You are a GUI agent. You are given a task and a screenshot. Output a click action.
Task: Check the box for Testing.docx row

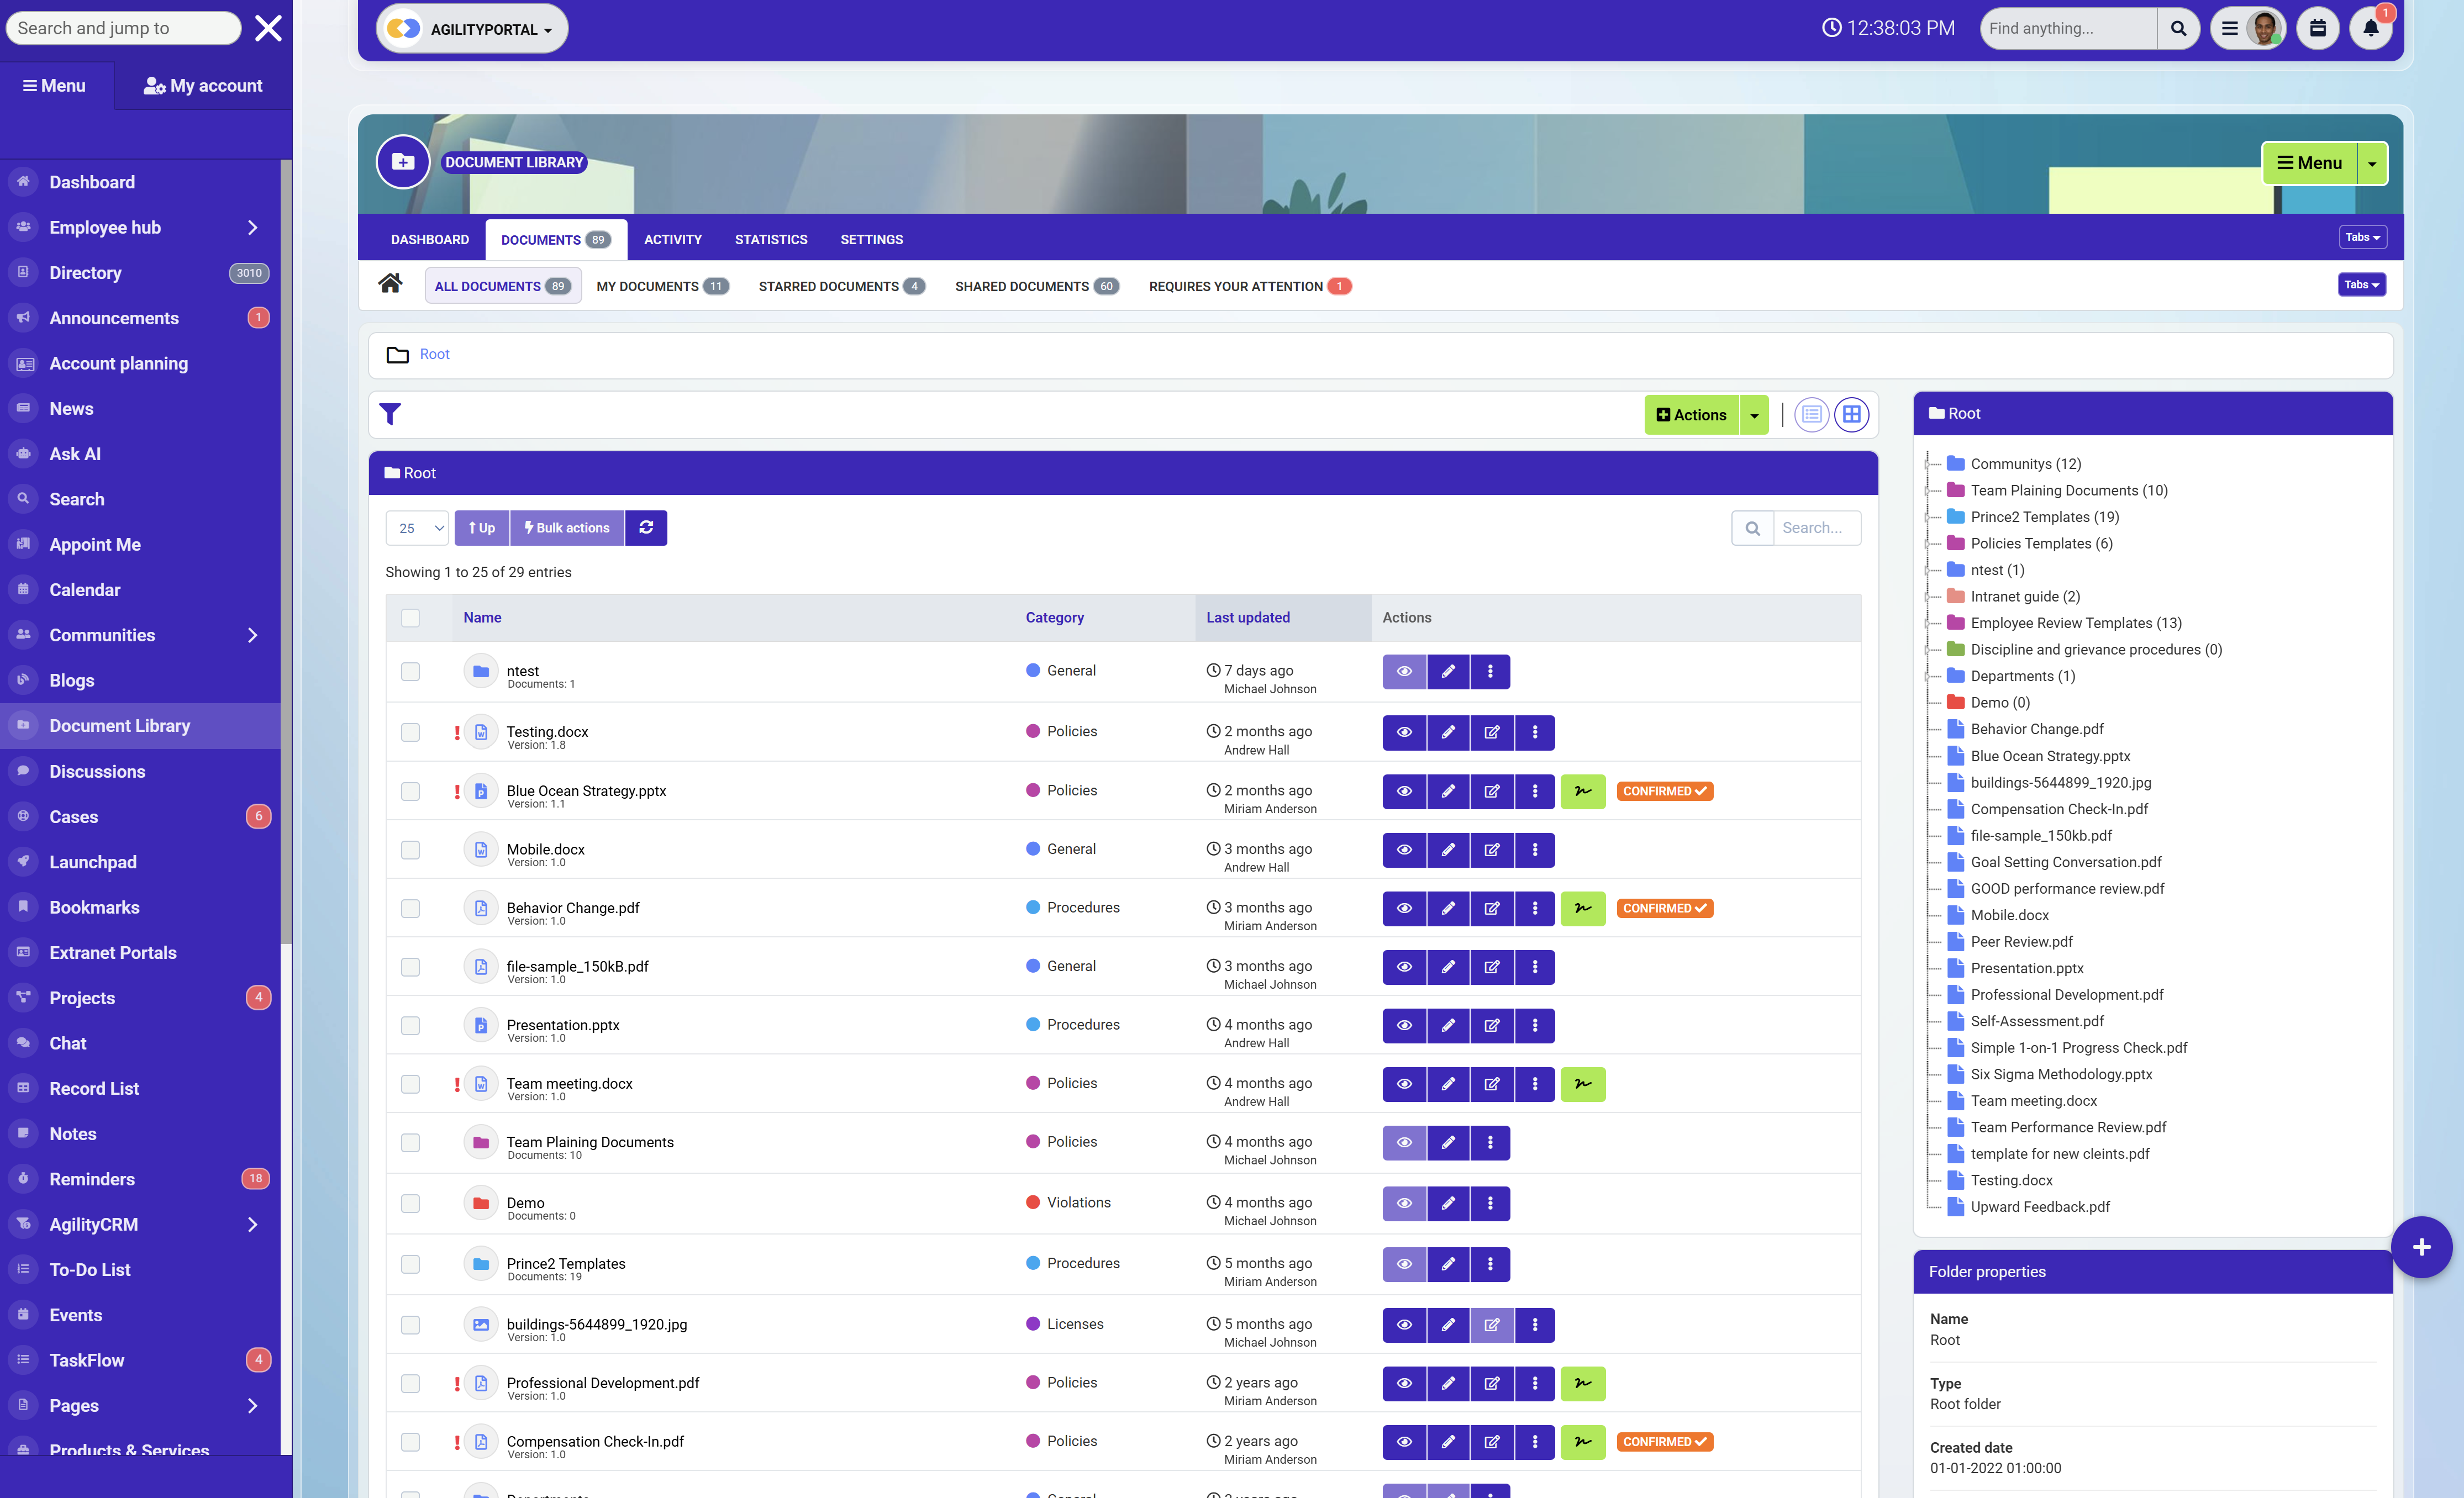coord(410,732)
